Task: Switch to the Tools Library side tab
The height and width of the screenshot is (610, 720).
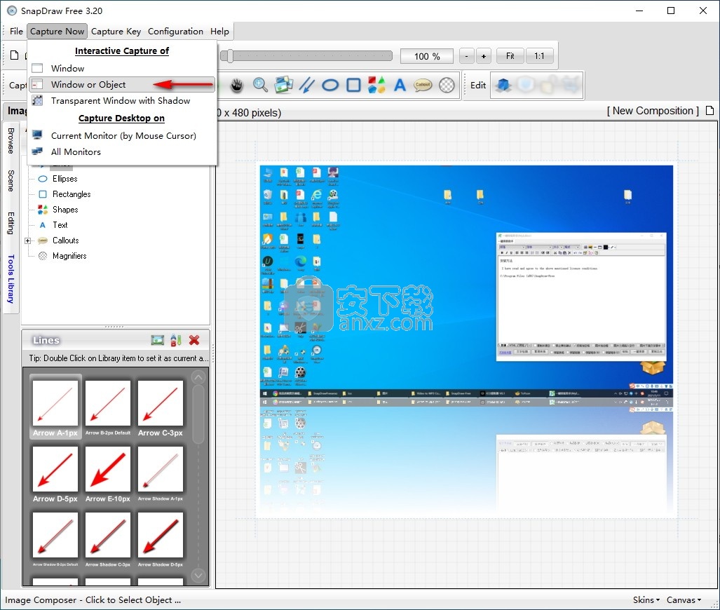Action: point(11,279)
